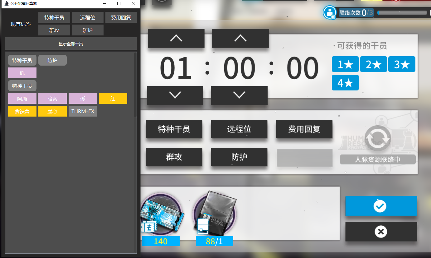The image size is (431, 258).
Task: Decrease the recruitment hours with down arrow
Action: tap(175, 95)
